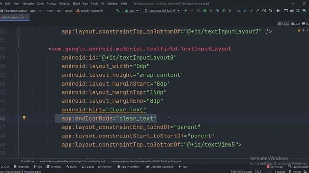Screen dimensions: 309x173
Task: Open the Build tool window button
Action: (x=71, y=167)
